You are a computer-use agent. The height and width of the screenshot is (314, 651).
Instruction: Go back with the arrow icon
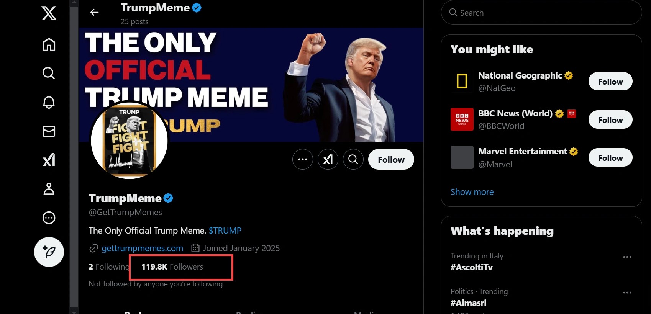94,13
